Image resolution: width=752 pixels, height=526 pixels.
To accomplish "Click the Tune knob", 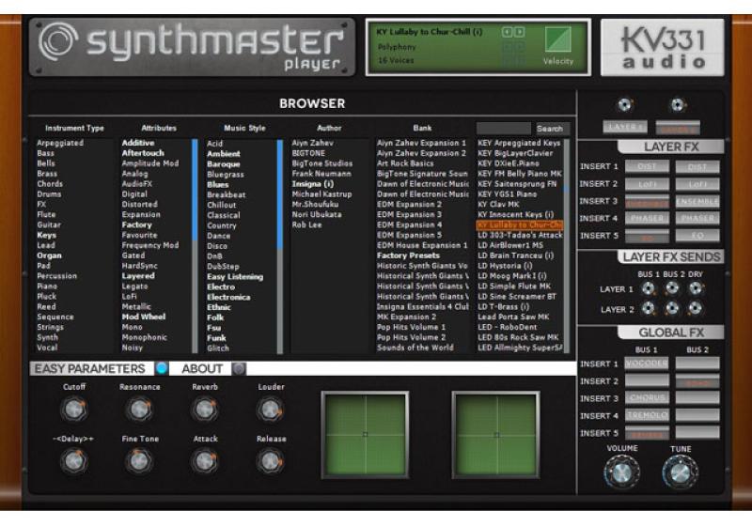I will click(x=680, y=472).
